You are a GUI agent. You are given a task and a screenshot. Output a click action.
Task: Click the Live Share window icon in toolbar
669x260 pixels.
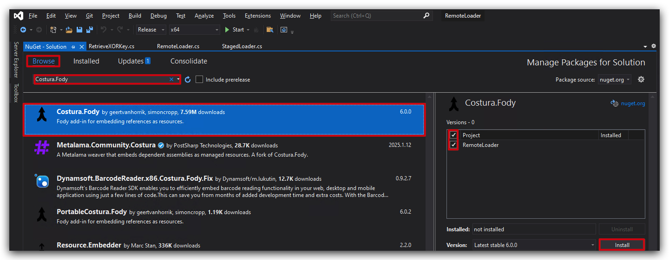284,30
